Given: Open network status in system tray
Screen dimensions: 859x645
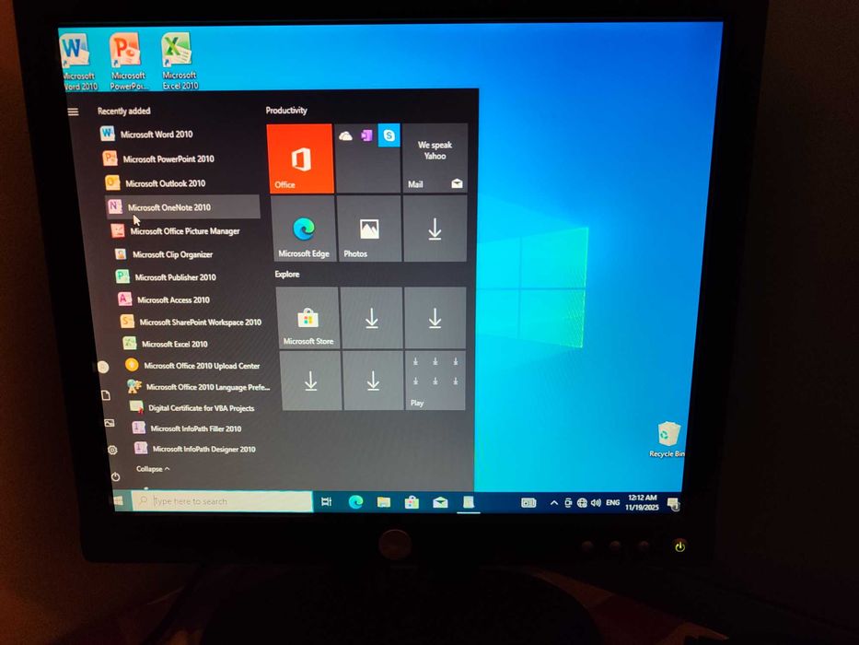Looking at the screenshot, I should (582, 502).
